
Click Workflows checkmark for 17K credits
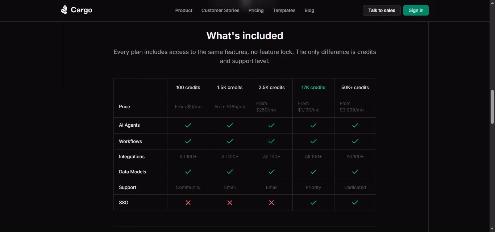tap(313, 141)
